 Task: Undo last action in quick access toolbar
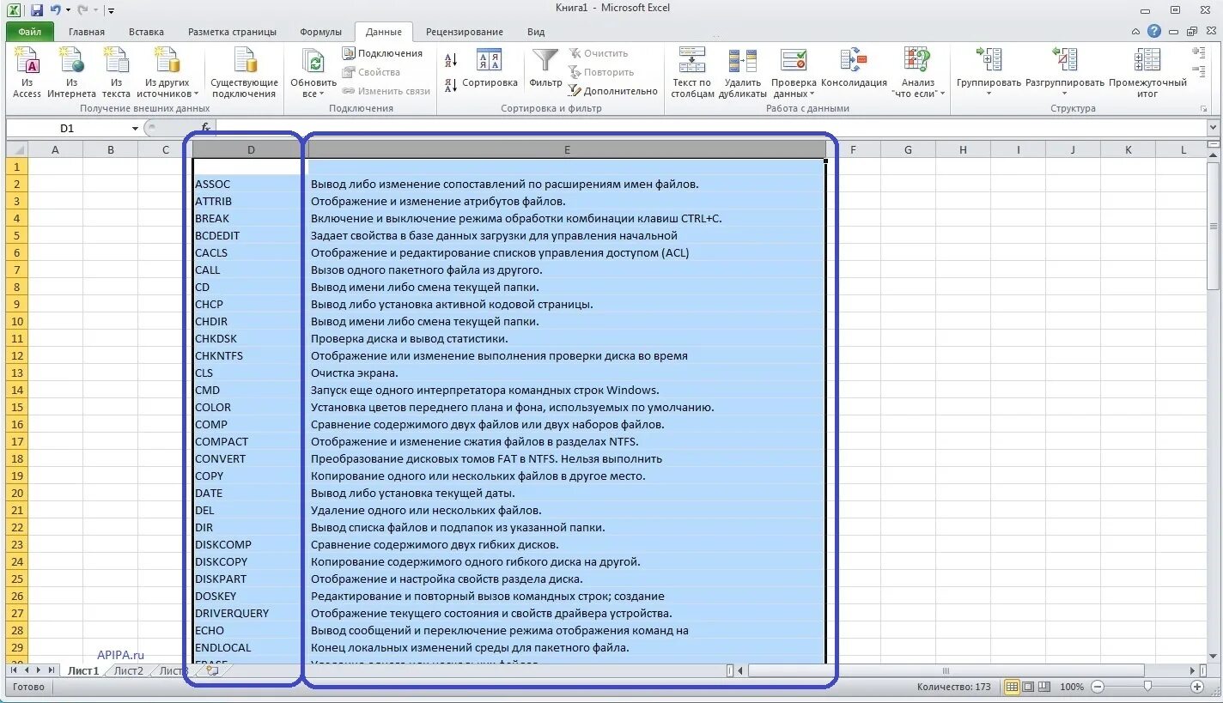pos(56,10)
